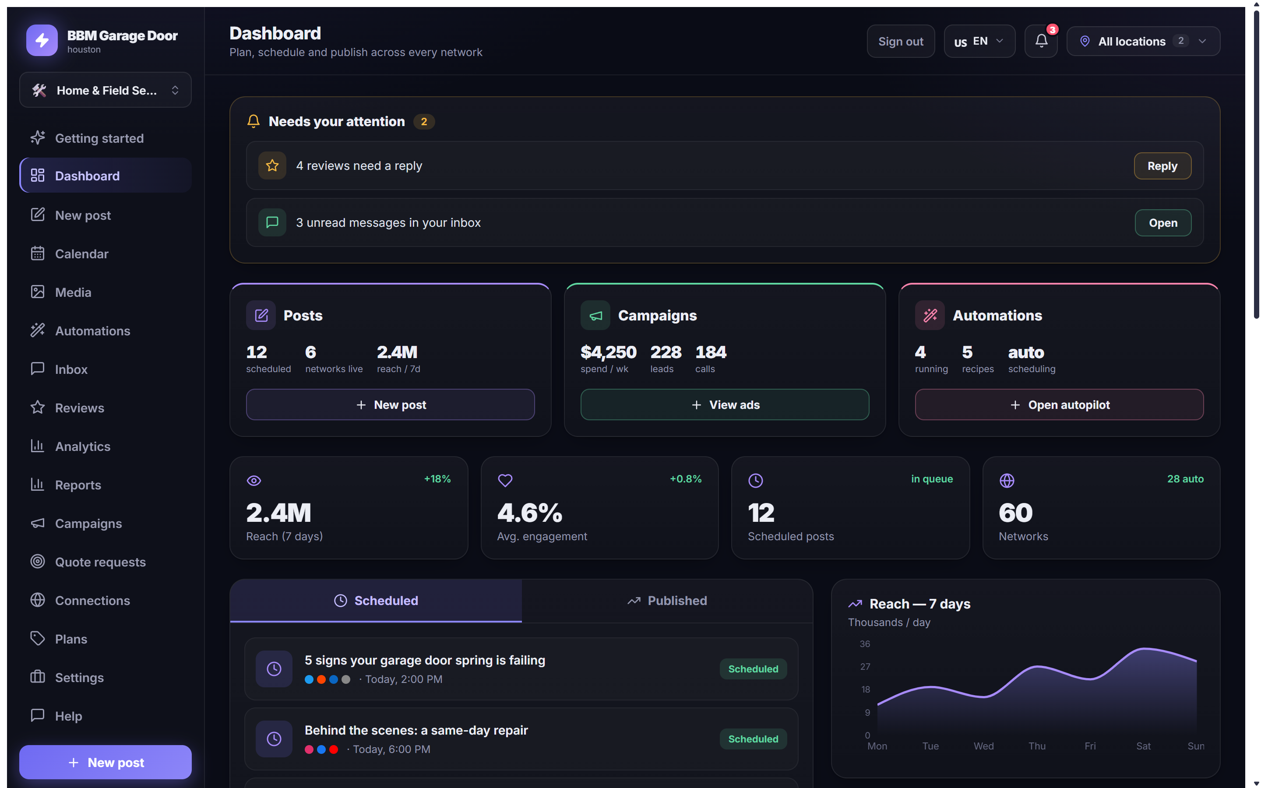
Task: Click the globe icon on Networks card
Action: (1007, 481)
